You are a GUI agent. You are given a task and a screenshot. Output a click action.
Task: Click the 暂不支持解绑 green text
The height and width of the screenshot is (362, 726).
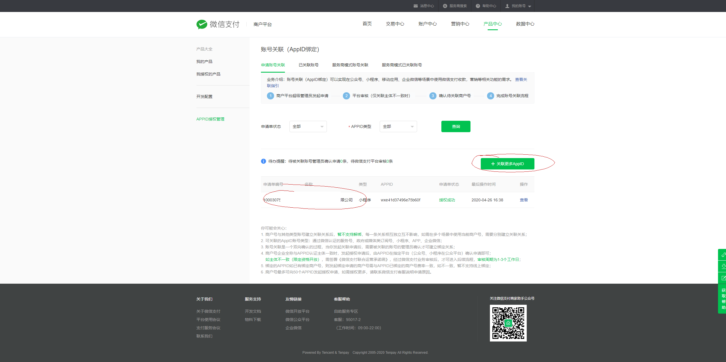(349, 234)
